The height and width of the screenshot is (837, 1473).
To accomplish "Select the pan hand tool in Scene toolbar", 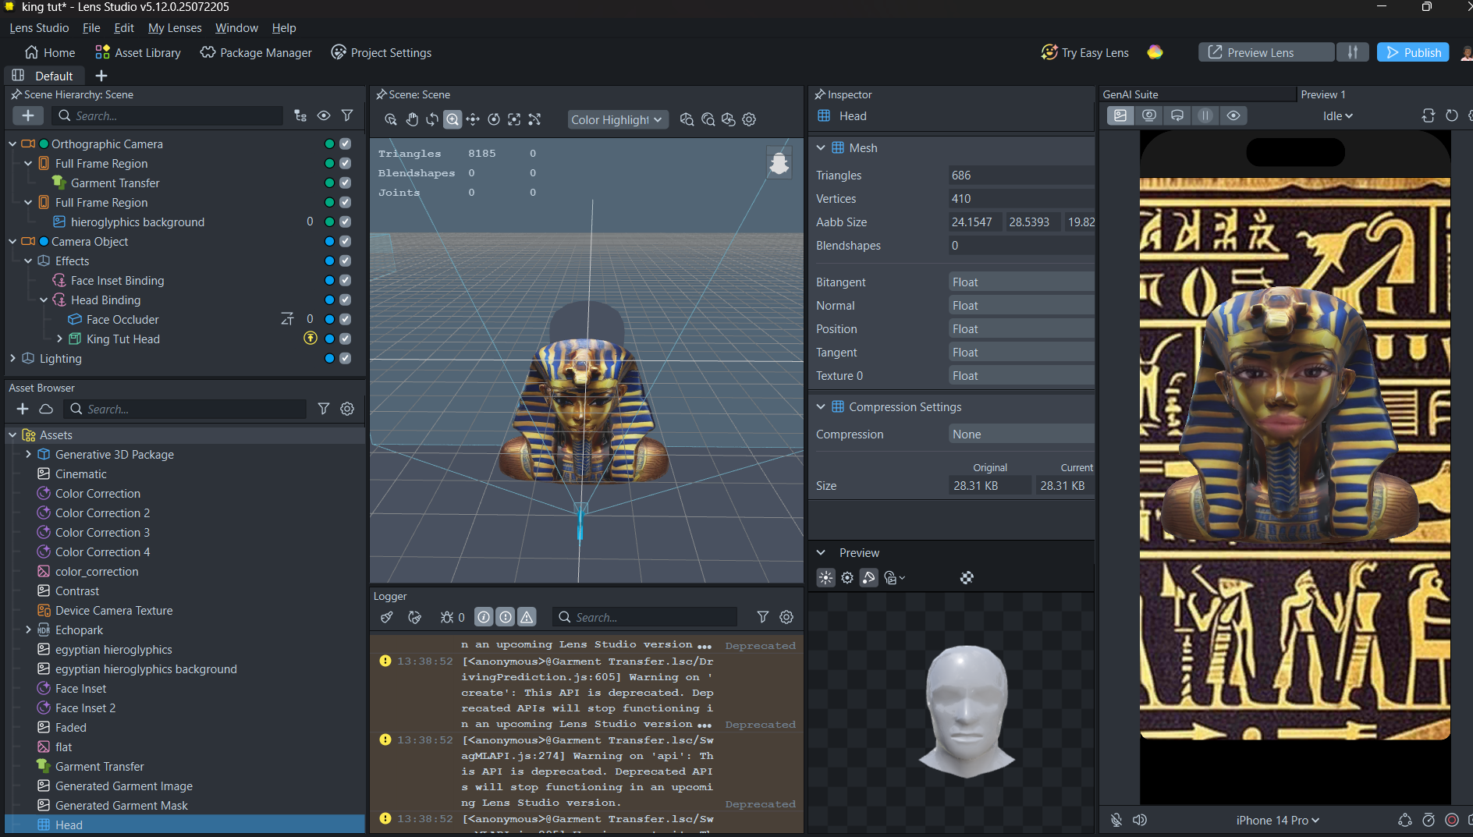I will [x=411, y=119].
